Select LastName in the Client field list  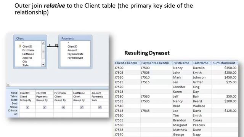click(x=28, y=54)
